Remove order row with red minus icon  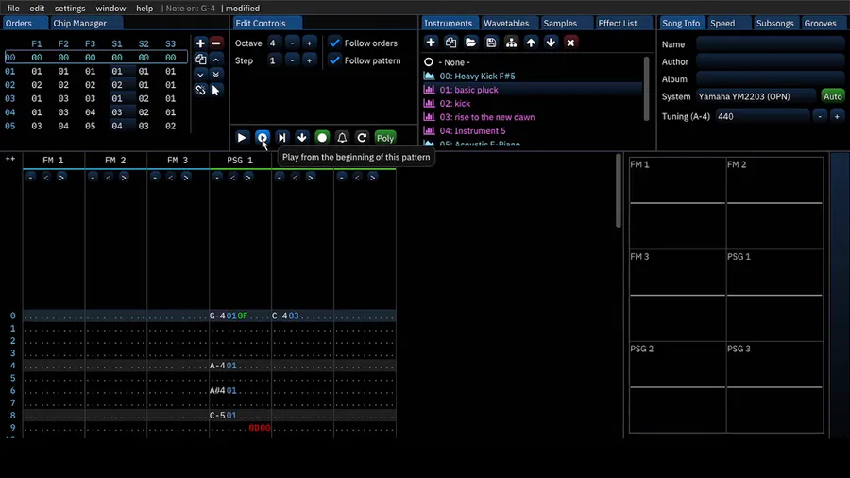coord(215,43)
